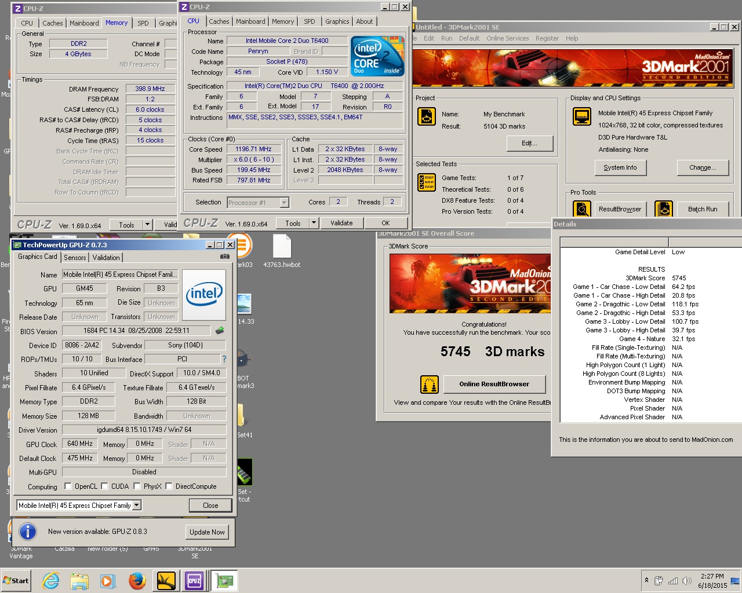Click the '5745 3D marks' score text
The height and width of the screenshot is (593, 742).
tap(493, 352)
